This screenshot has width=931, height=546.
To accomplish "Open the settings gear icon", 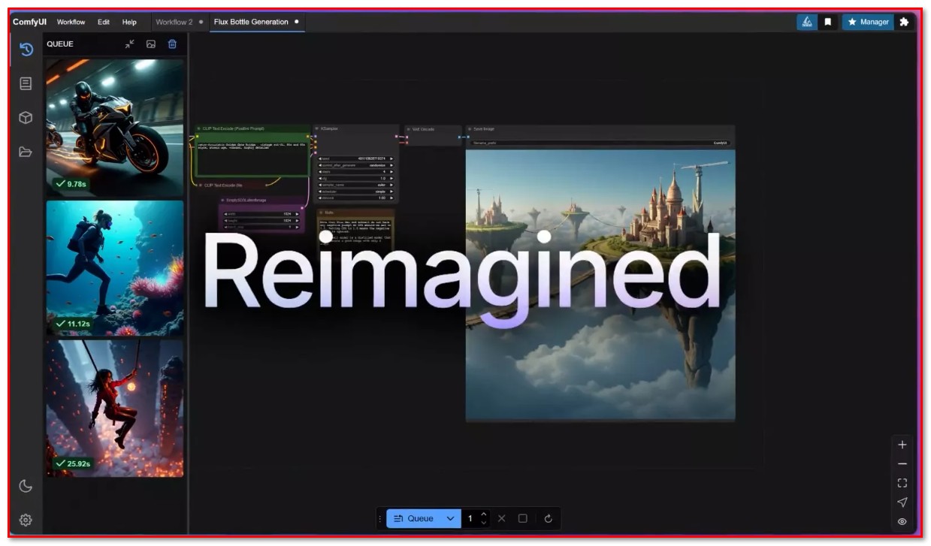I will [x=26, y=520].
